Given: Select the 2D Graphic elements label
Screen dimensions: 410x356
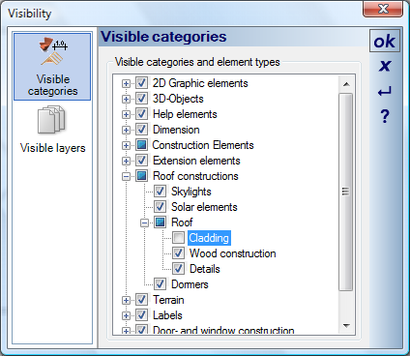Looking at the screenshot, I should (x=200, y=83).
